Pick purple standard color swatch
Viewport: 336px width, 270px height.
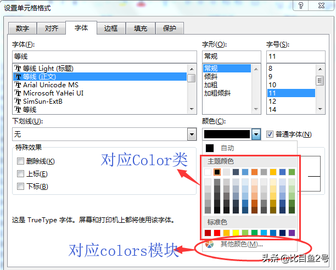[292, 233]
